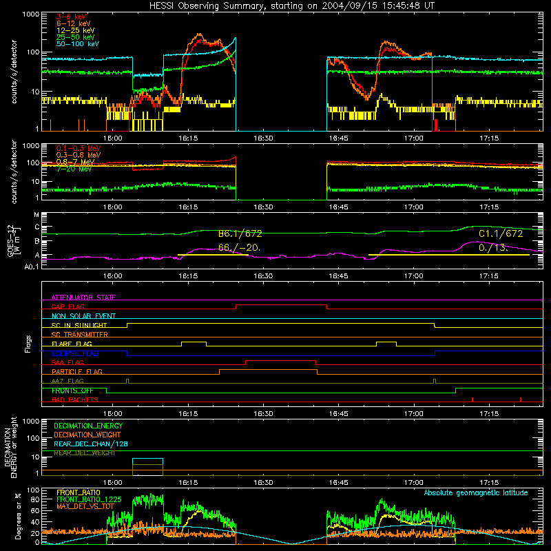The width and height of the screenshot is (551, 551).
Task: Click the 'C1.1/672' flare annotation
Action: 501,233
